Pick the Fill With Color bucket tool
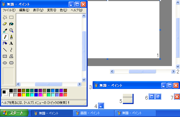This screenshot has height=117, width=180. pyautogui.click(x=11, y=24)
